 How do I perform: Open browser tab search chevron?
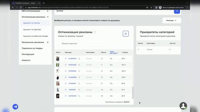tap(187, 3)
